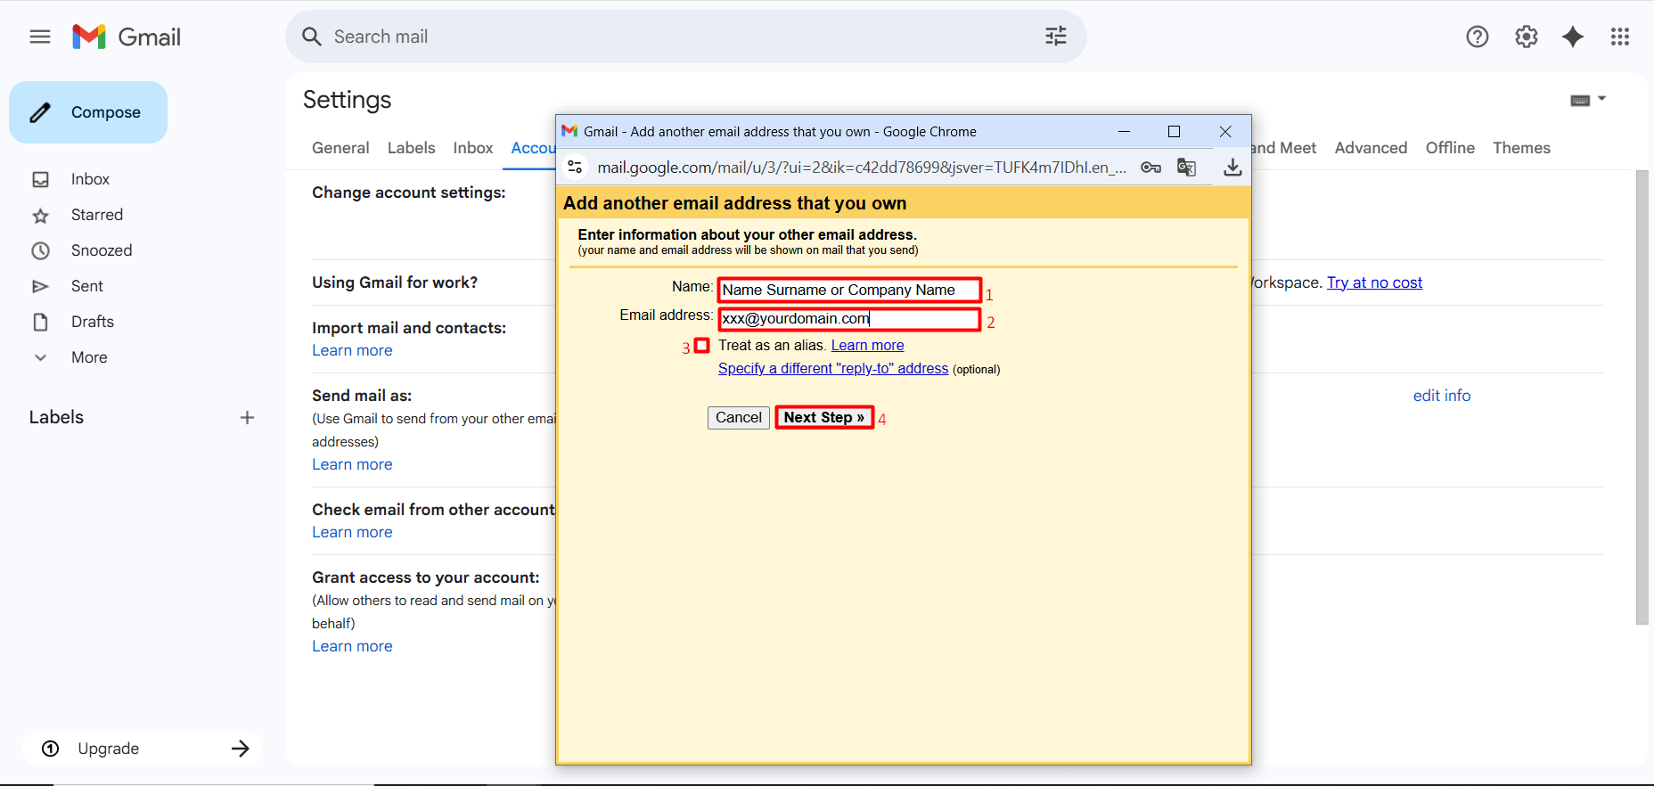Open the Snoozed folder label
The width and height of the screenshot is (1654, 786).
click(x=102, y=250)
